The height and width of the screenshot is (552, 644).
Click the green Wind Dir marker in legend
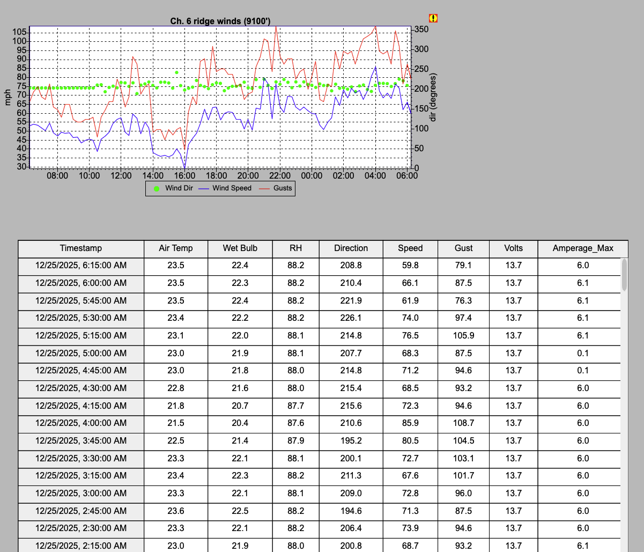(x=158, y=188)
